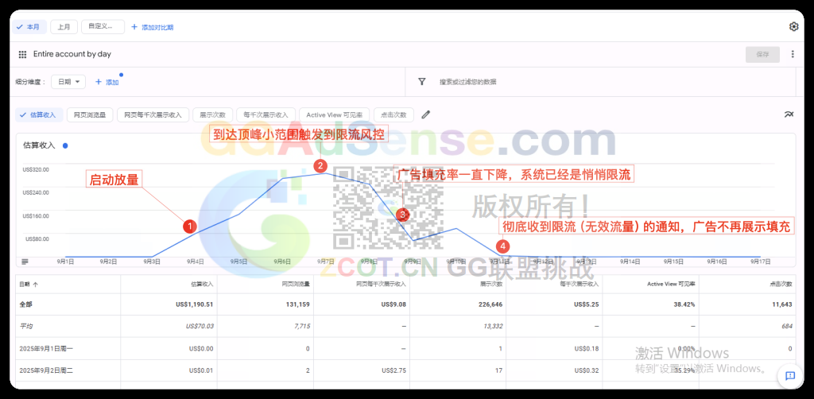Click the 添加对比期 link
The width and height of the screenshot is (814, 399).
pos(158,27)
